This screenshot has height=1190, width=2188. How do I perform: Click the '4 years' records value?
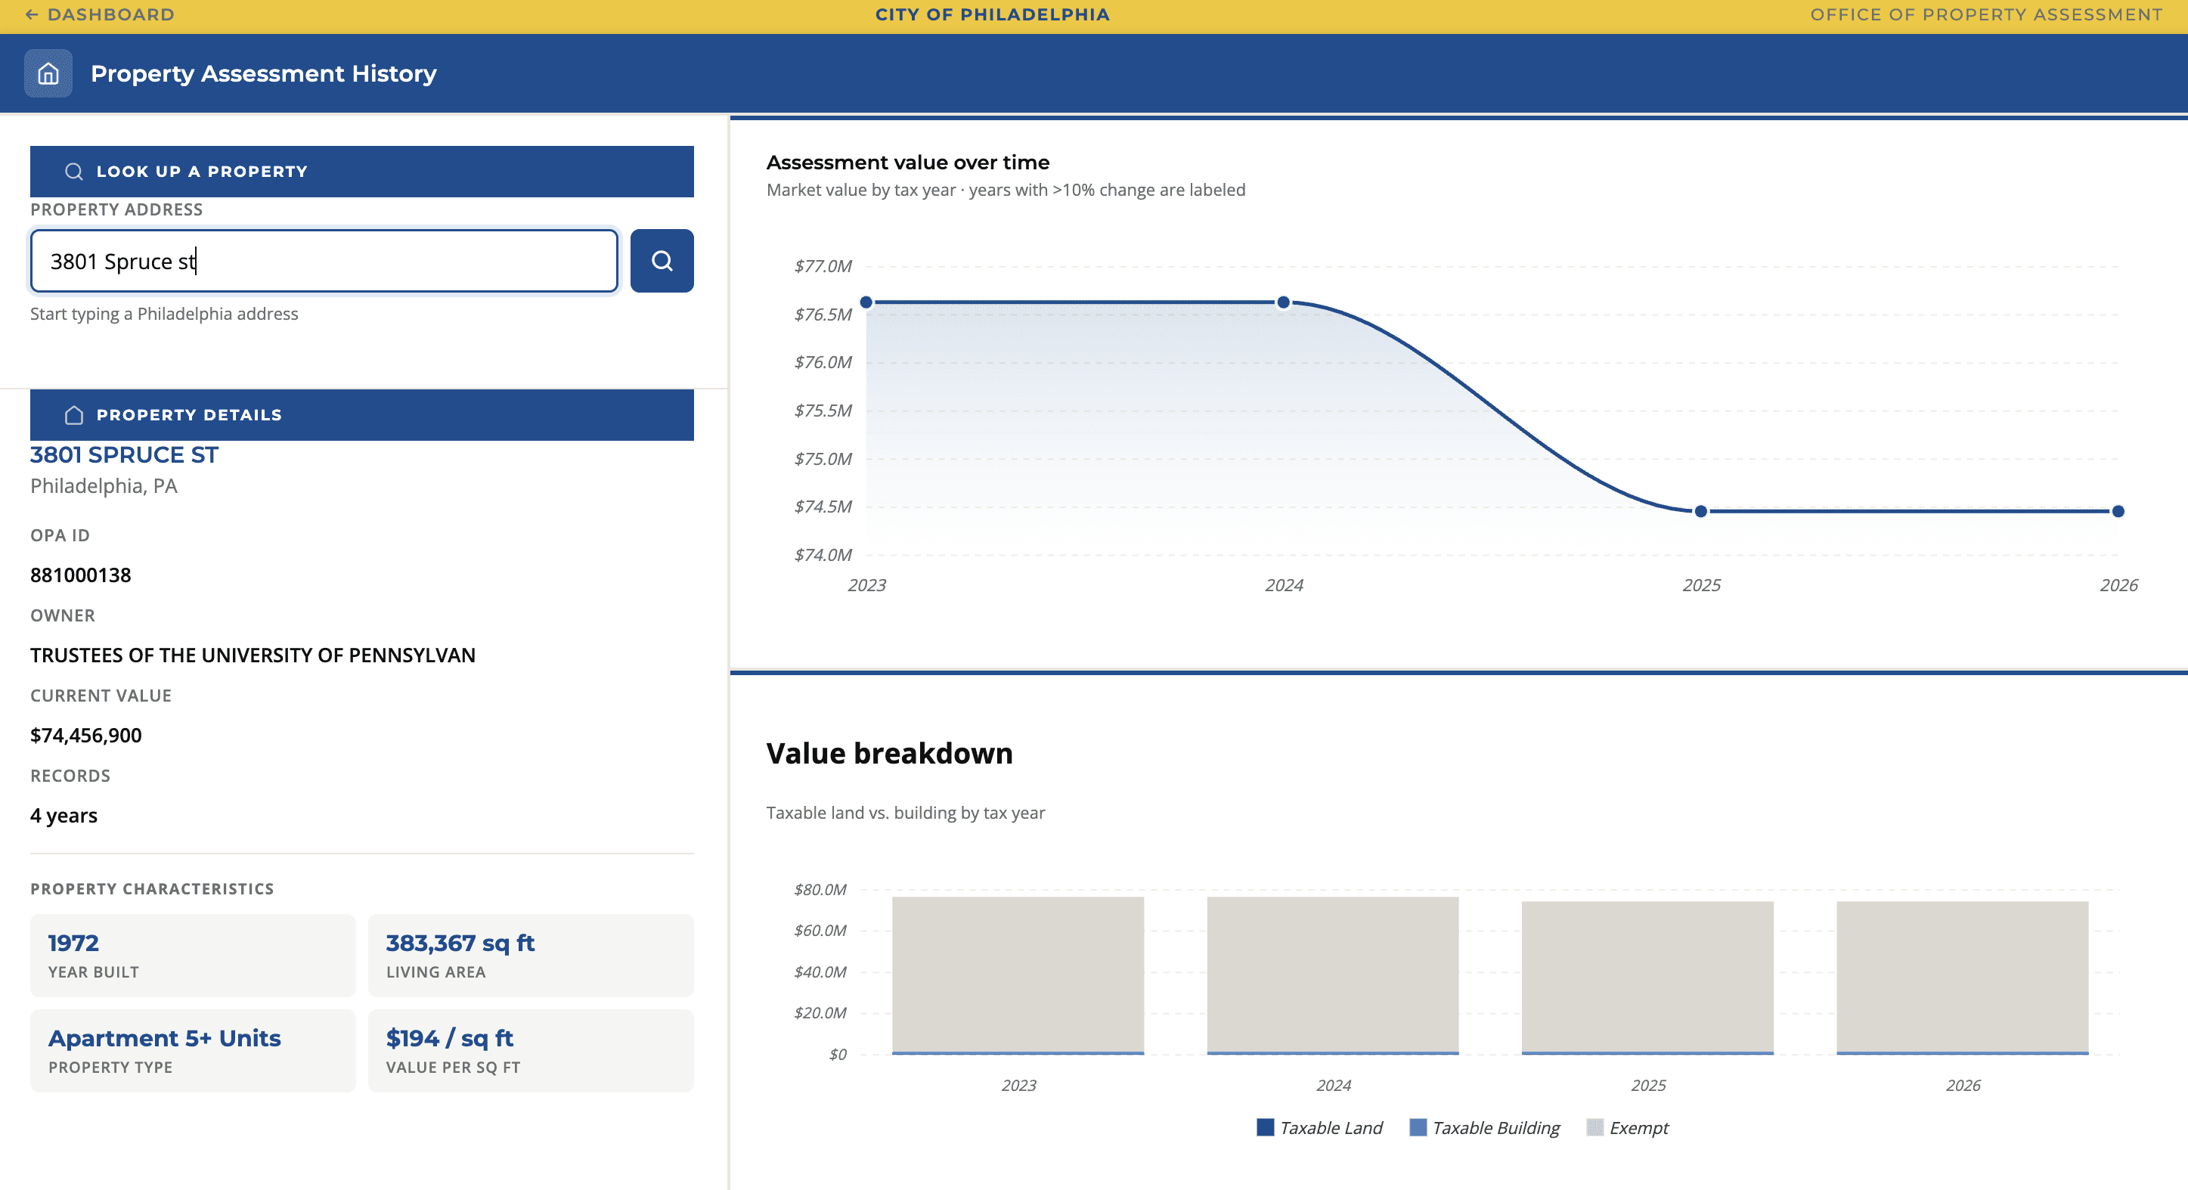(x=64, y=816)
